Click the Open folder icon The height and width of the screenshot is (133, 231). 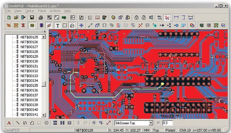[16, 18]
